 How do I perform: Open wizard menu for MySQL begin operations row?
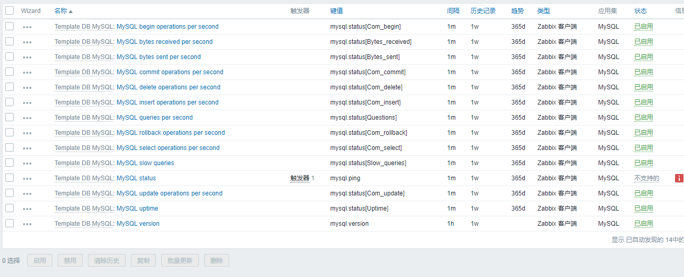click(27, 27)
